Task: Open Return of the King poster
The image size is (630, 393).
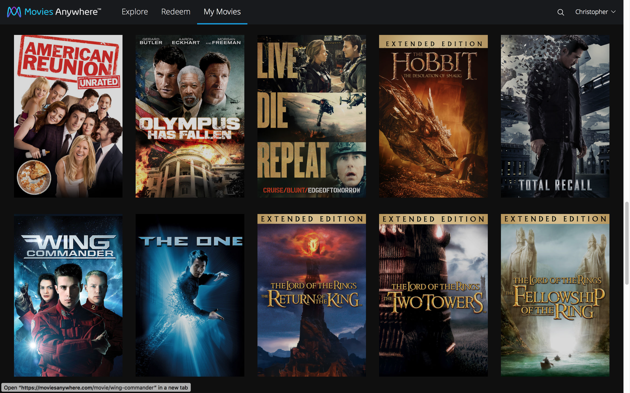Action: click(311, 295)
